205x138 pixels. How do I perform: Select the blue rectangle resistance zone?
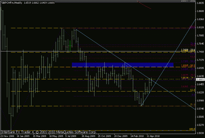pos(123,65)
